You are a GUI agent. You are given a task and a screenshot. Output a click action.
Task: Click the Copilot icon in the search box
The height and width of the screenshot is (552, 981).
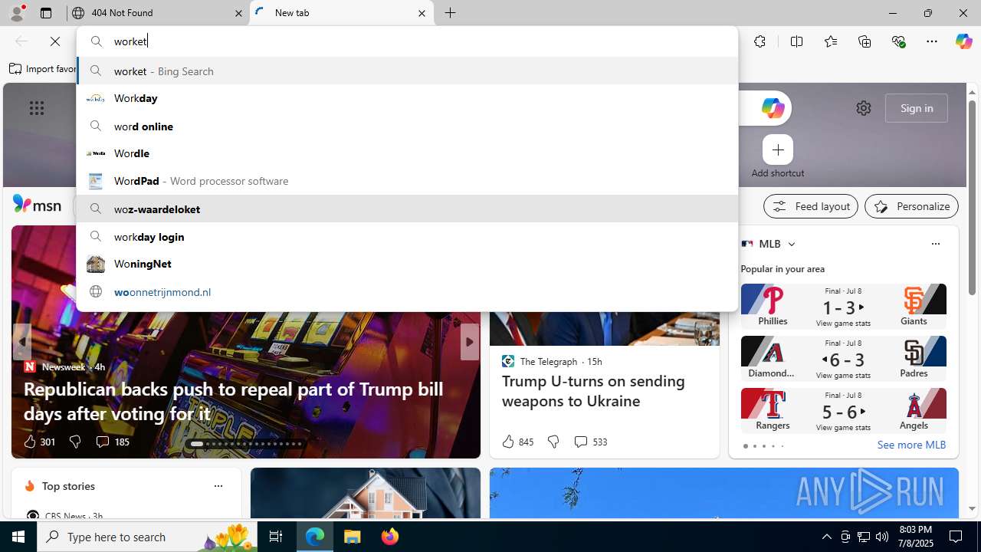tap(772, 108)
